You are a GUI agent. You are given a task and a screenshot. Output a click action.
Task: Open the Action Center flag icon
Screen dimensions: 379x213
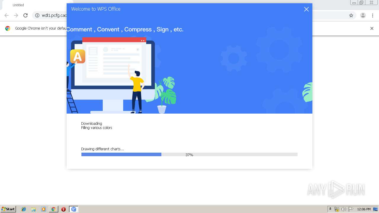(351, 209)
